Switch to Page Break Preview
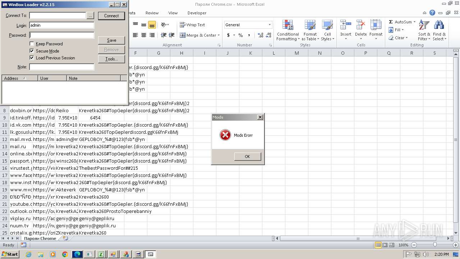This screenshot has width=460, height=259. point(392,245)
